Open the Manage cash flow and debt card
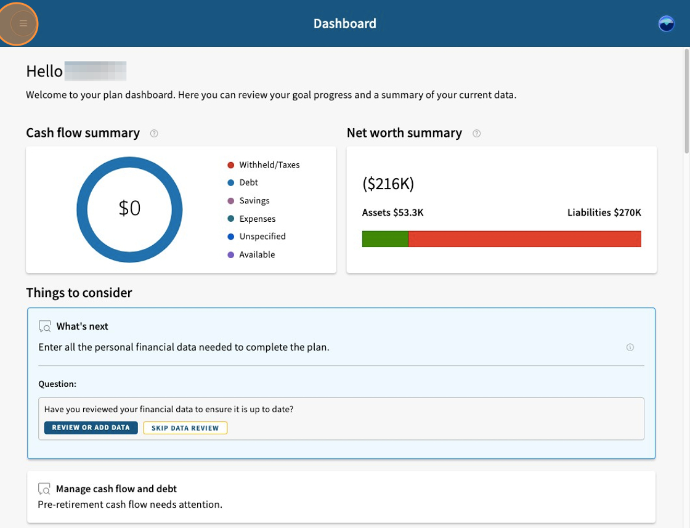Image resolution: width=690 pixels, height=528 pixels. tap(341, 497)
